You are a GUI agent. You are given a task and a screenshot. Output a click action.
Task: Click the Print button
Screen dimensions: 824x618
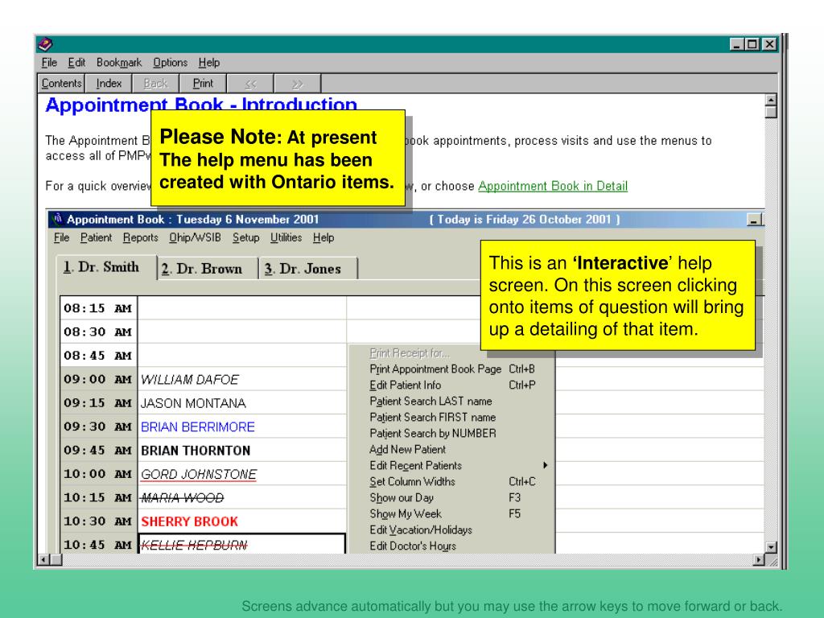point(203,83)
